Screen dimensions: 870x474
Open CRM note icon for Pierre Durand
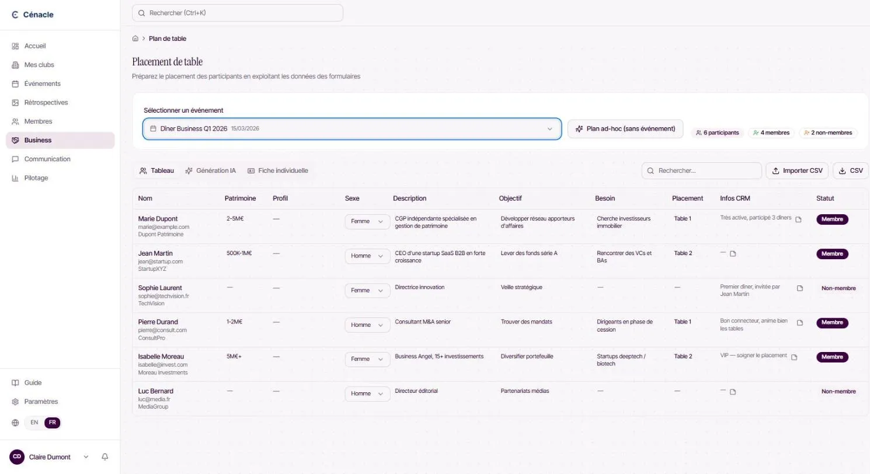pos(800,323)
